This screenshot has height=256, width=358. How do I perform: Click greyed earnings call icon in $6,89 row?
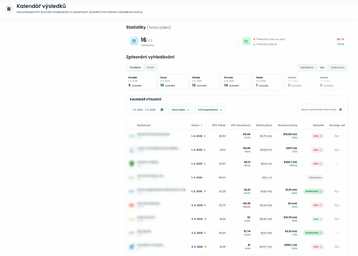tap(337, 233)
